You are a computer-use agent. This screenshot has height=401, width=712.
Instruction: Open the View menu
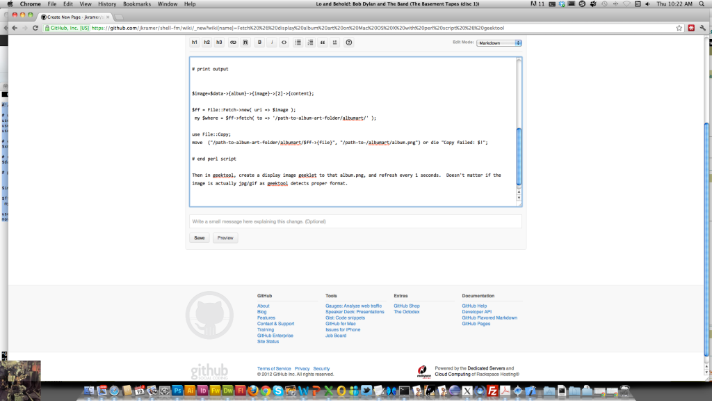pos(86,3)
